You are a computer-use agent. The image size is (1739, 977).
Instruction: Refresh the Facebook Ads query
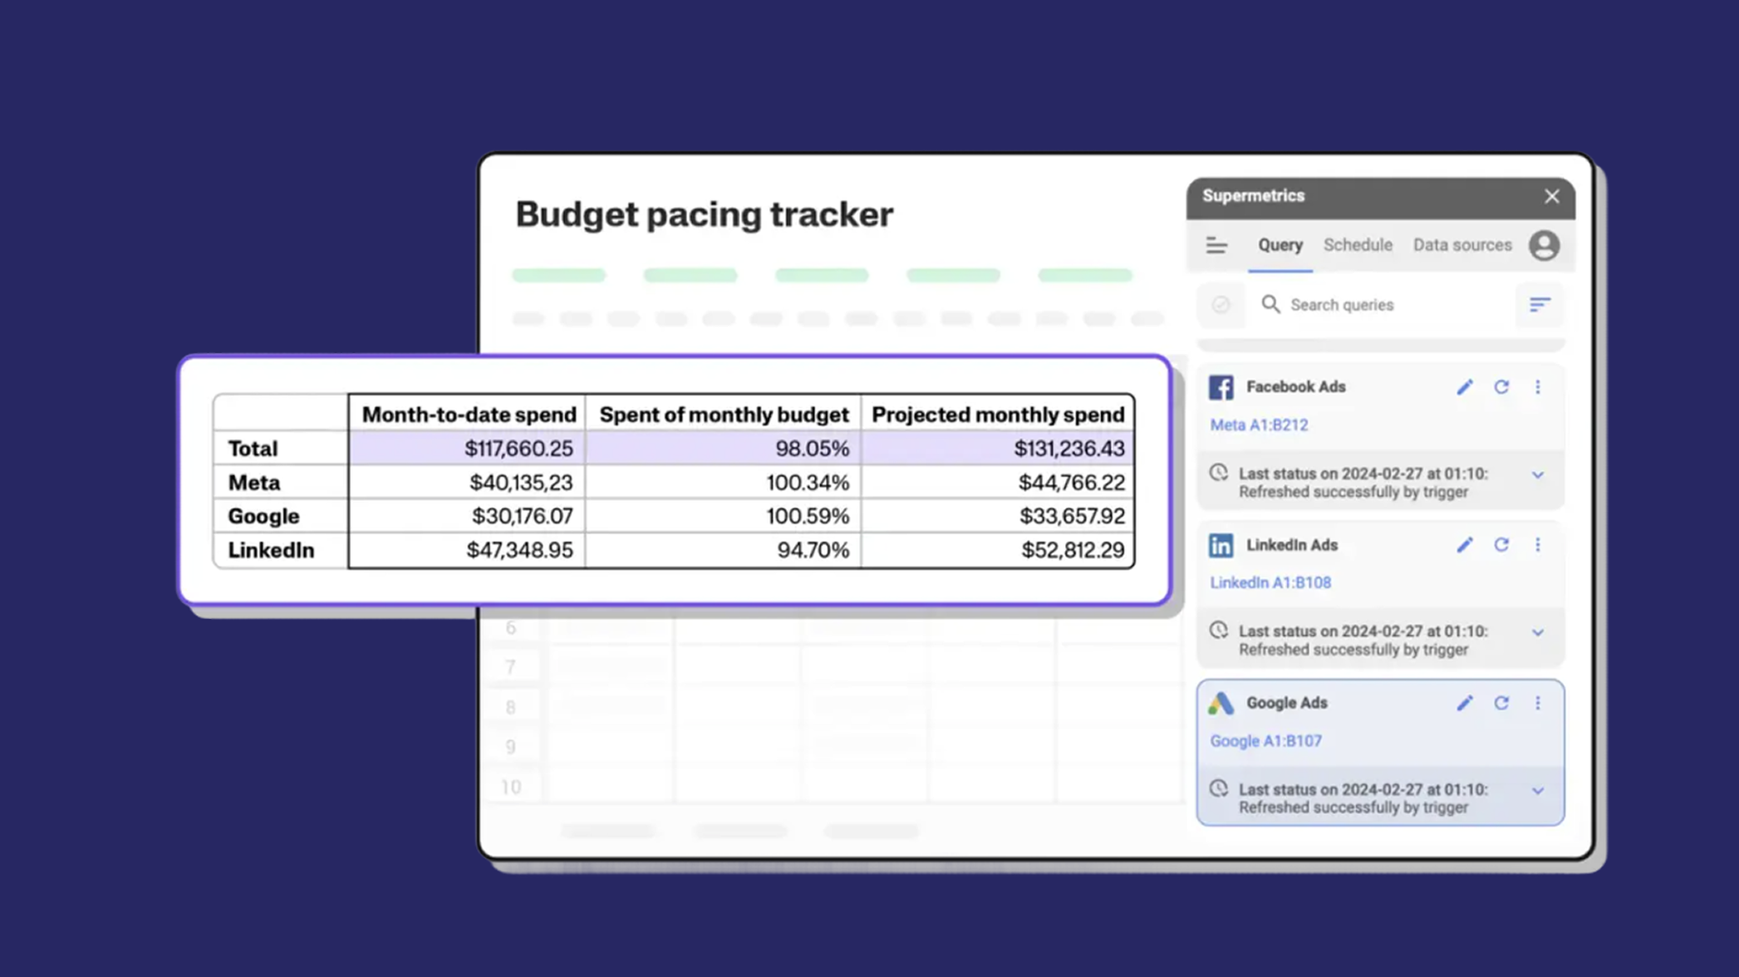click(x=1501, y=387)
